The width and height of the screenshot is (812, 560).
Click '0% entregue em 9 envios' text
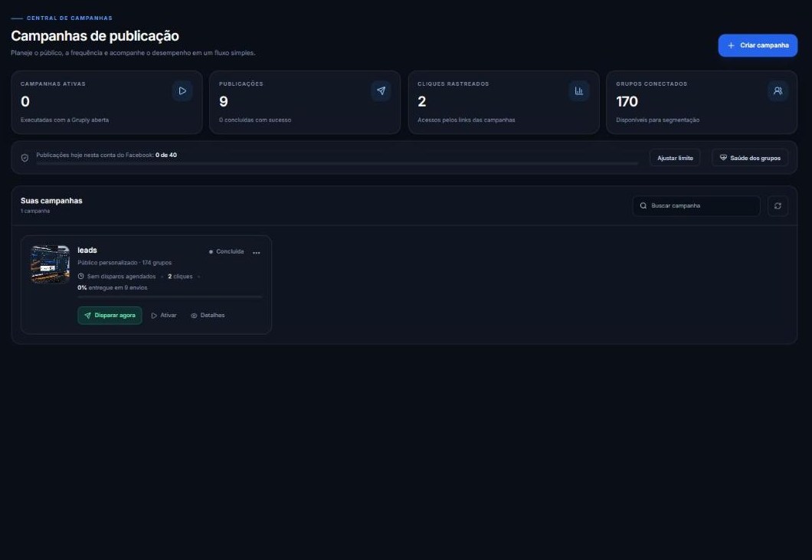[x=113, y=287]
